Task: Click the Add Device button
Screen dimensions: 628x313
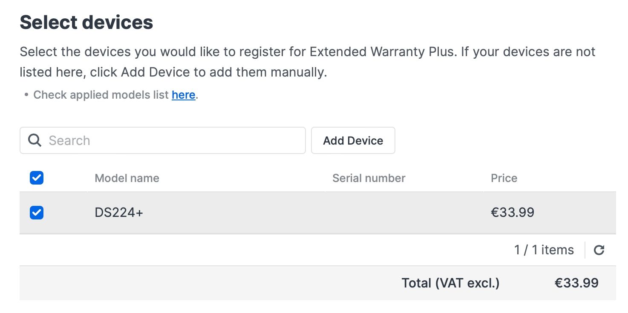Action: click(x=353, y=140)
